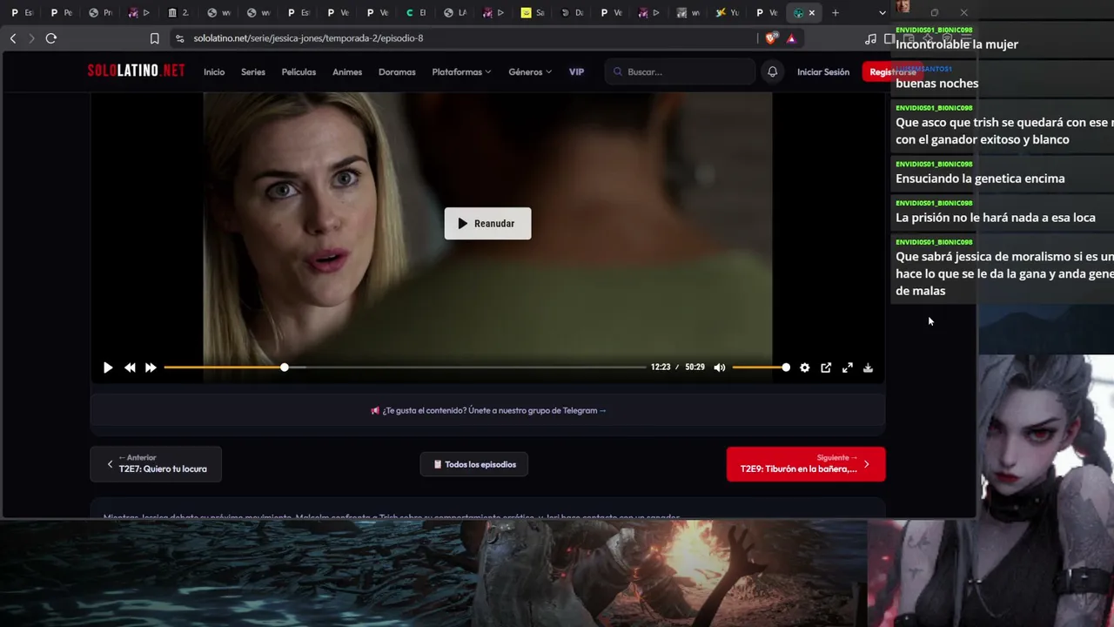Click the Registrarse button
The image size is (1114, 627).
coord(893,72)
